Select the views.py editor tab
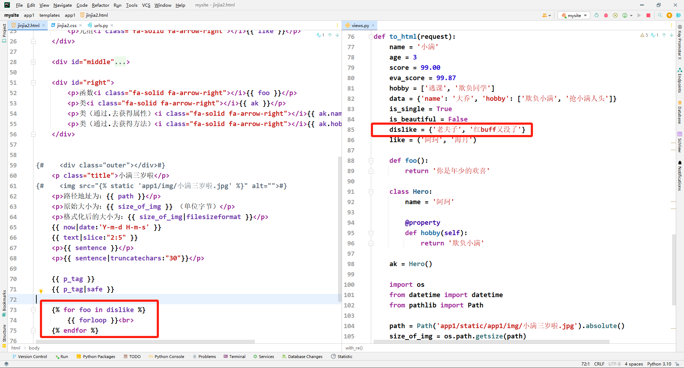Image resolution: width=684 pixels, height=368 pixels. (360, 25)
